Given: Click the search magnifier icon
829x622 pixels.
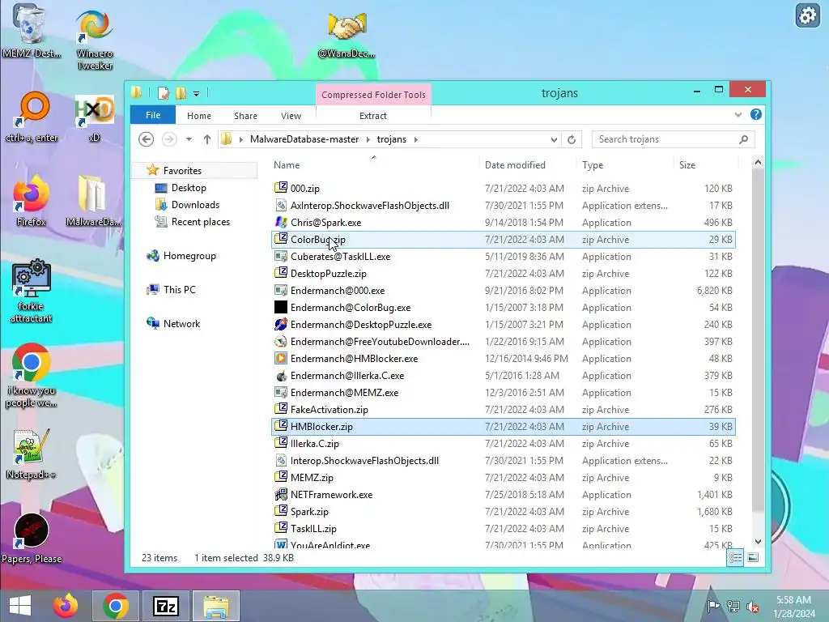Looking at the screenshot, I should click(x=744, y=139).
